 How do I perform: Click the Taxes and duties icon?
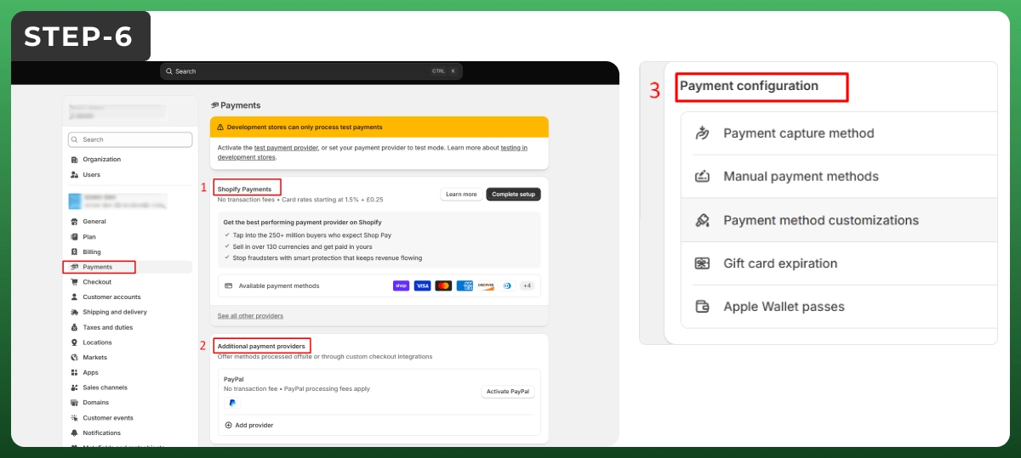(75, 327)
